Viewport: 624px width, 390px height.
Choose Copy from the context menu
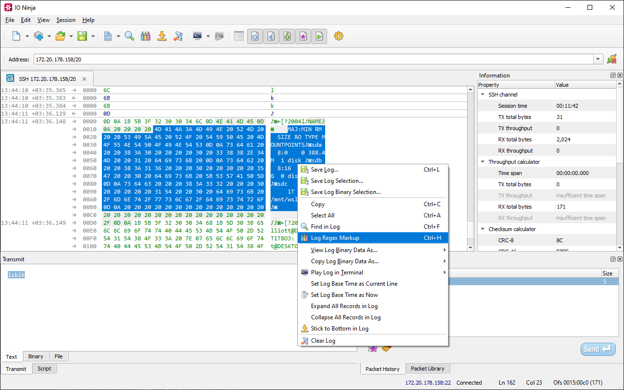coord(372,204)
